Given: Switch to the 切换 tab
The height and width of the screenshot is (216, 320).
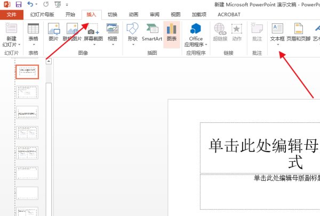Looking at the screenshot, I should pos(113,14).
